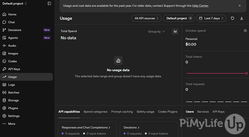Open the API Keys tab on right panel

pos(219,112)
